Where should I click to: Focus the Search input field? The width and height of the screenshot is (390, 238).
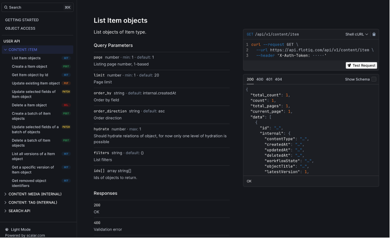point(37,8)
